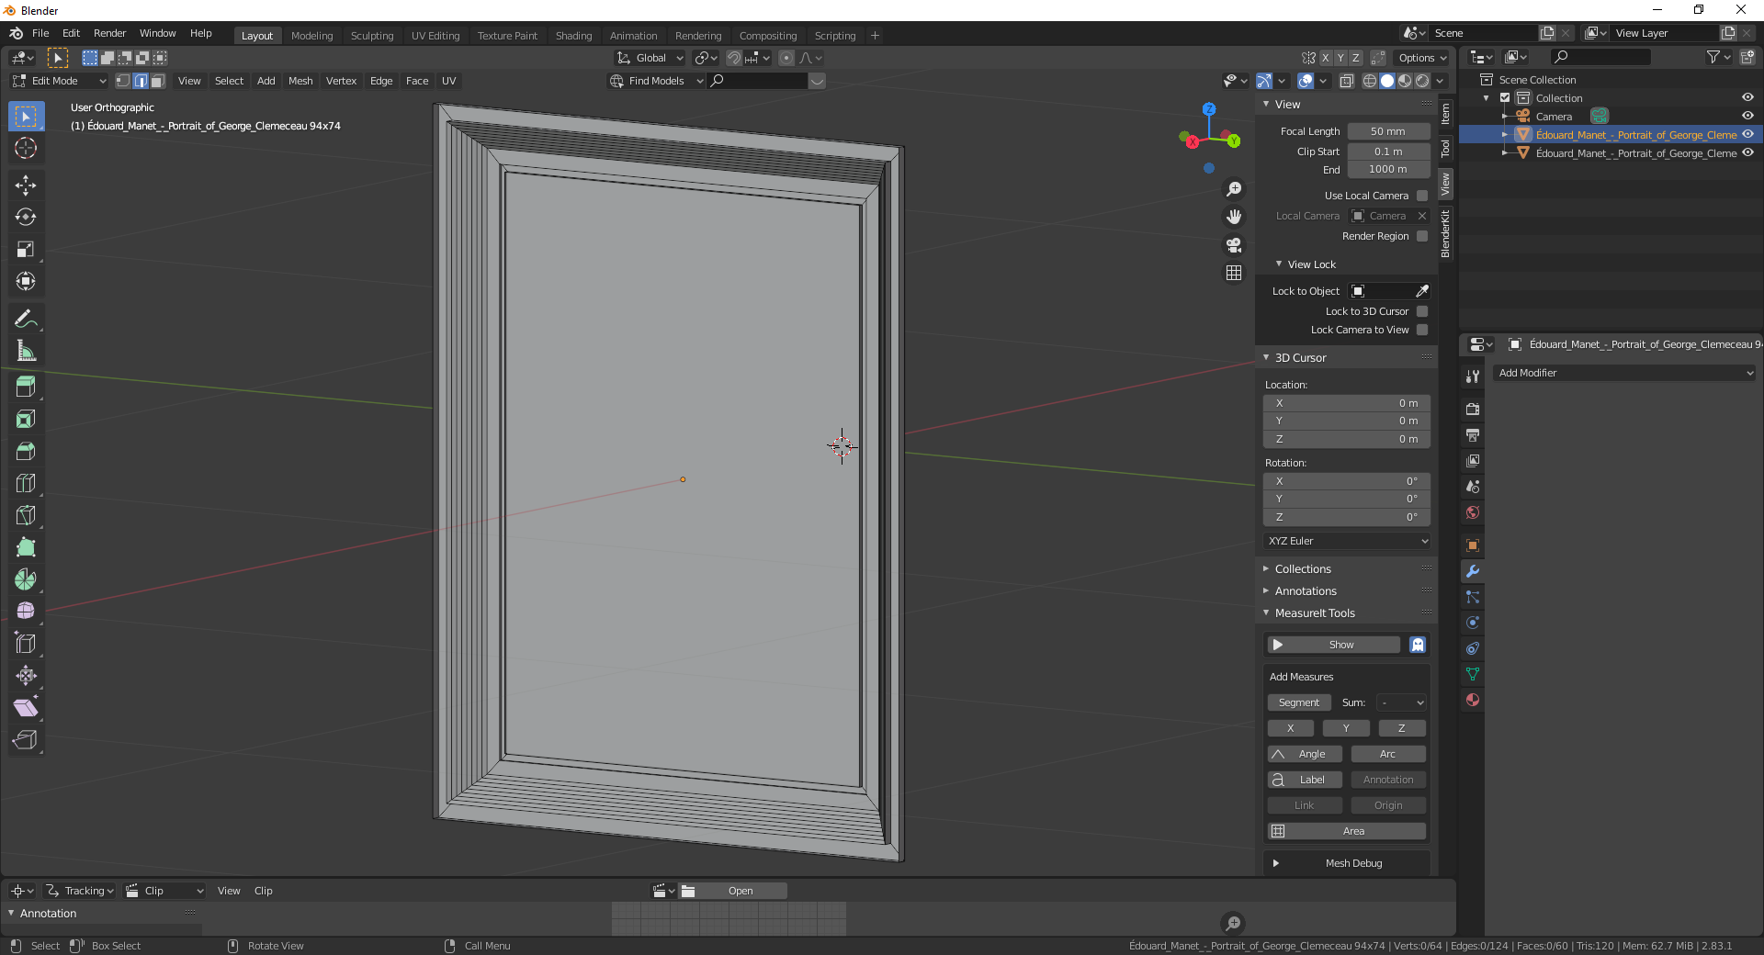1764x955 pixels.
Task: Click the Segment measure button
Action: coord(1299,702)
